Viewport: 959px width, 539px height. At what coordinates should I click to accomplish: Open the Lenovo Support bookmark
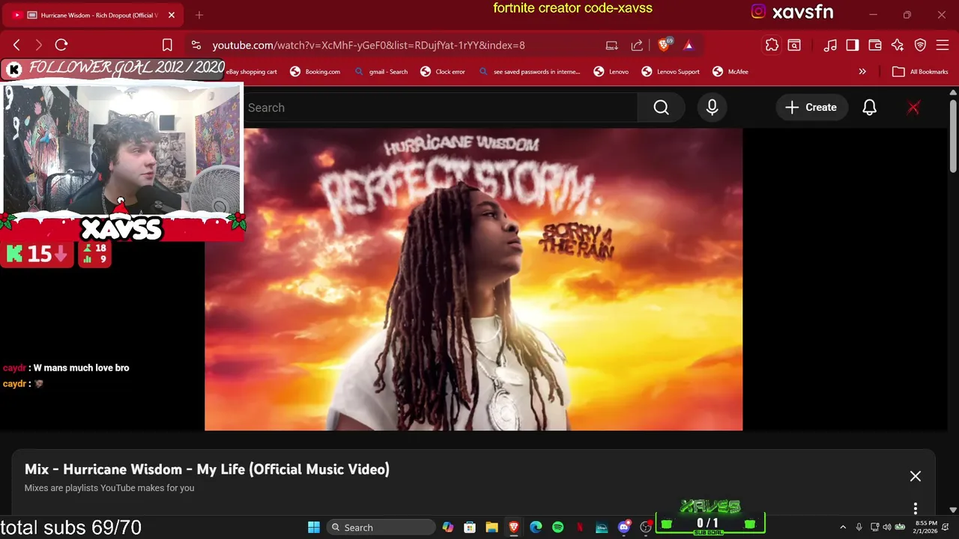[x=671, y=72]
